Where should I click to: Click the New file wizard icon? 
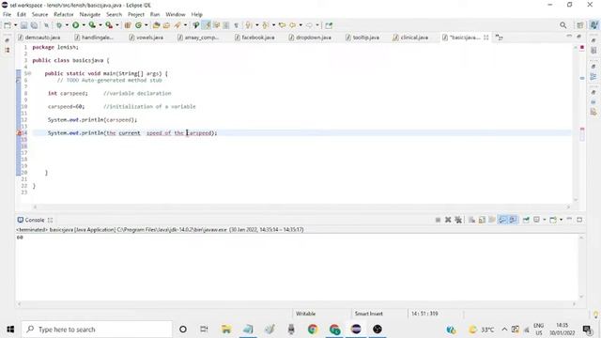click(x=8, y=25)
